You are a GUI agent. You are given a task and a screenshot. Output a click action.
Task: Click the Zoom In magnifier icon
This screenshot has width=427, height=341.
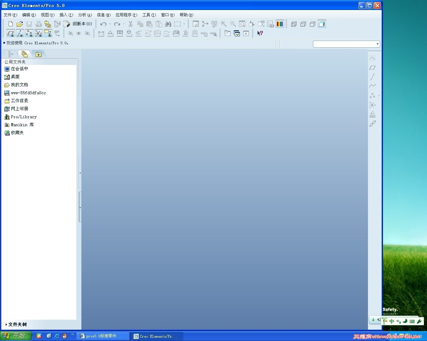224,24
